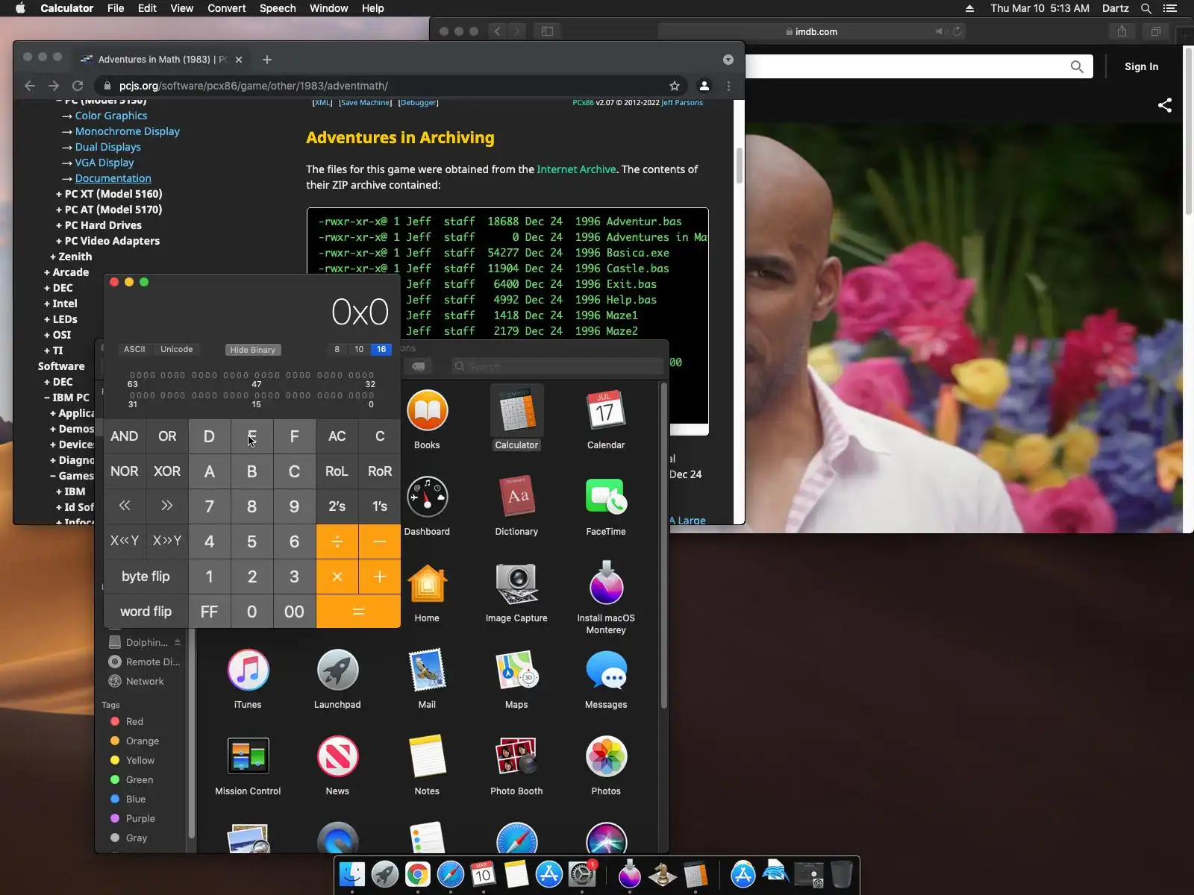Open the Books app in Finder

427,411
